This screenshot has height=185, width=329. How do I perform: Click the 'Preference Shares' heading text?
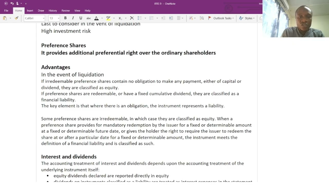coord(63,45)
